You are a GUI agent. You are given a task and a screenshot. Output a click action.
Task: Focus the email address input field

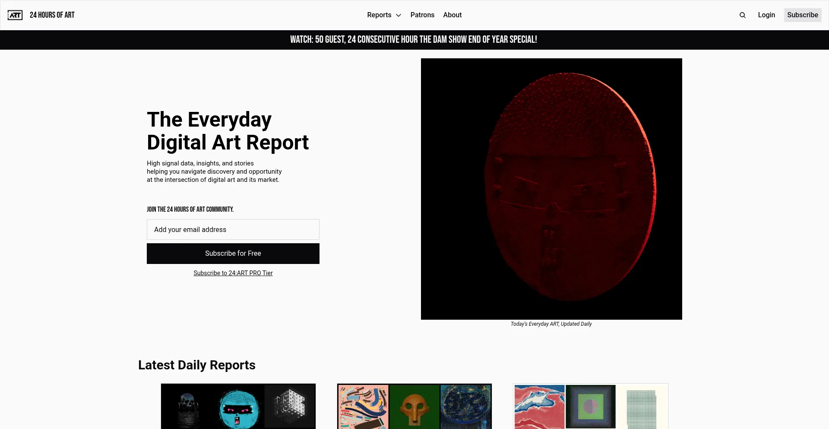point(233,229)
